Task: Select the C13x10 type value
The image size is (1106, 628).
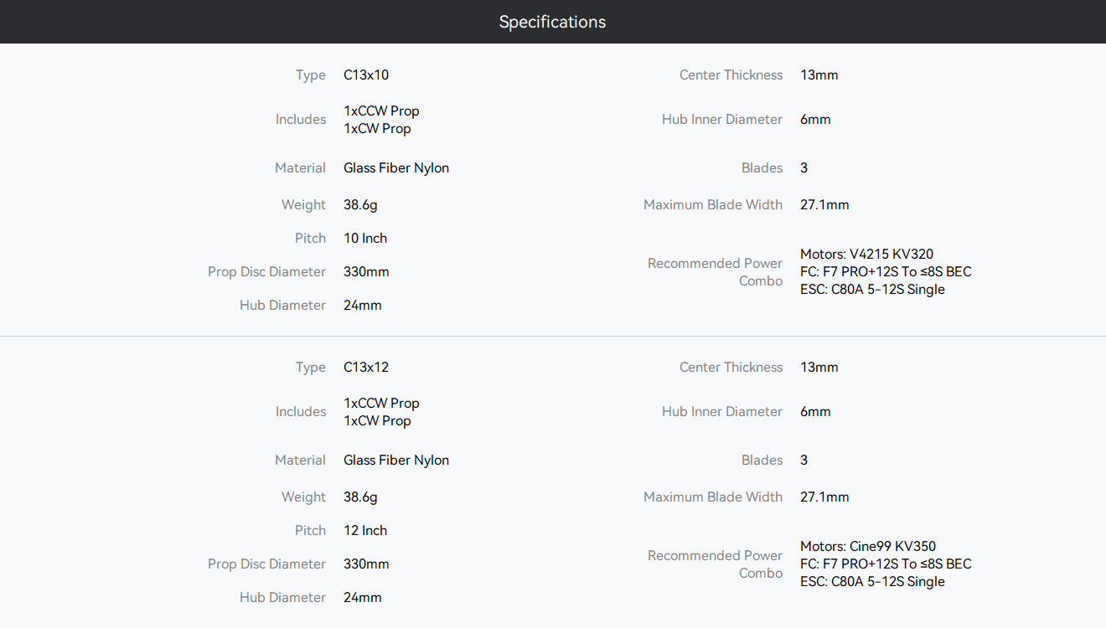Action: click(x=366, y=75)
